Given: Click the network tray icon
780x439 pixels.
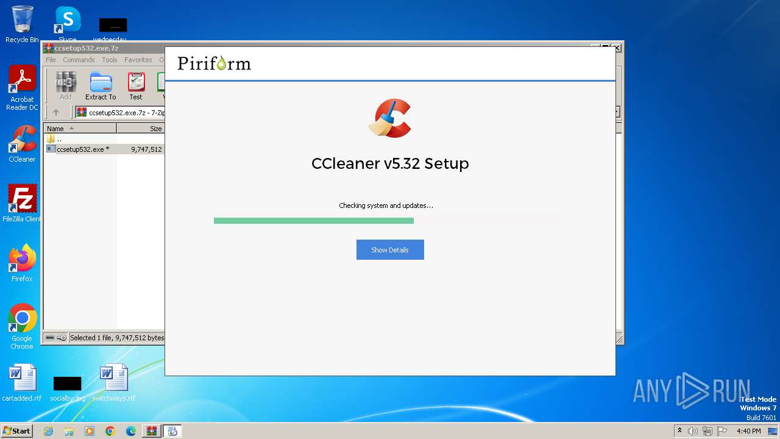Looking at the screenshot, I should [707, 431].
